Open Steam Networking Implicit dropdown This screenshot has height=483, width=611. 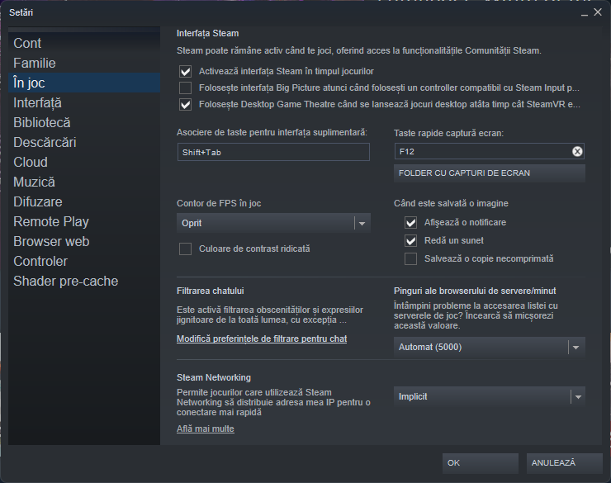pyautogui.click(x=490, y=396)
